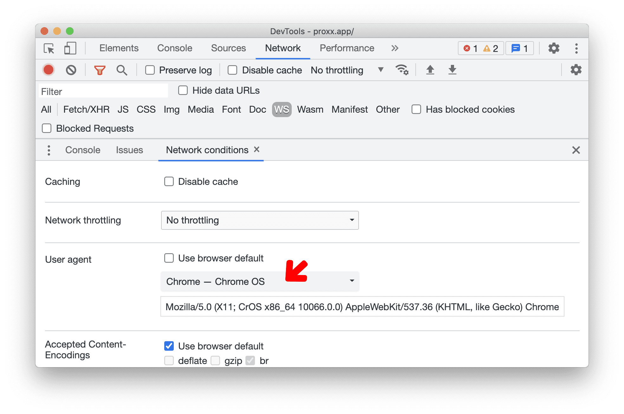Screen dimensions: 624x414
Task: Select the WS filter button
Action: coord(281,110)
